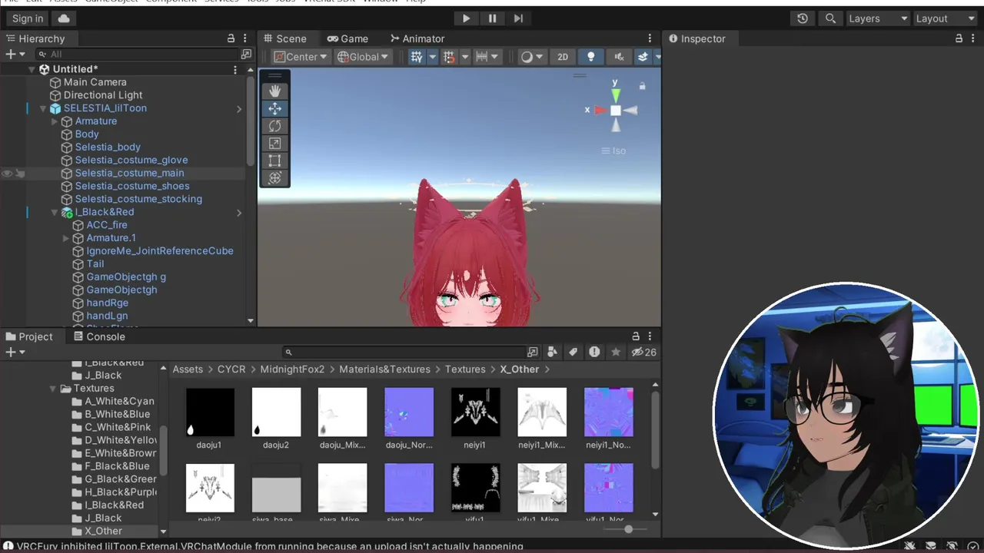Select the Inspector tab
The image size is (984, 553).
696,38
